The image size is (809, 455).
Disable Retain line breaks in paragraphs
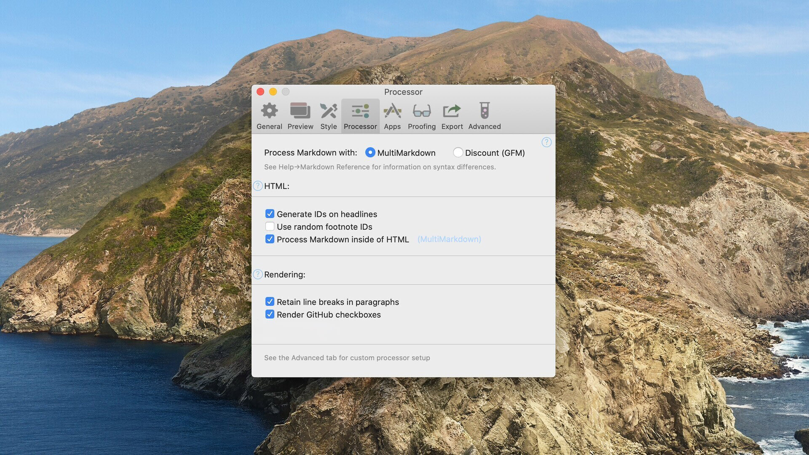[x=270, y=302]
